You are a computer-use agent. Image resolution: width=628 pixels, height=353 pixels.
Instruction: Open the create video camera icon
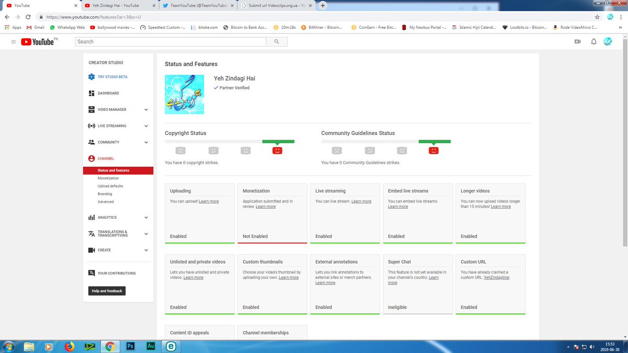pos(578,42)
